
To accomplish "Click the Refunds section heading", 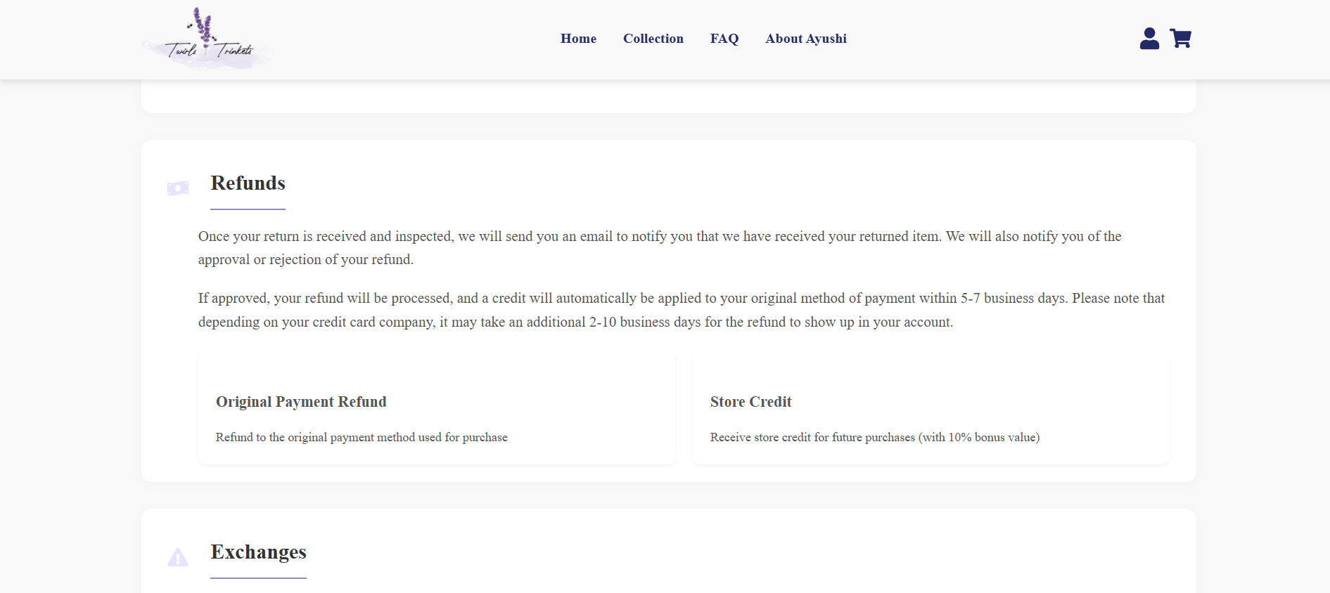I will (x=248, y=183).
